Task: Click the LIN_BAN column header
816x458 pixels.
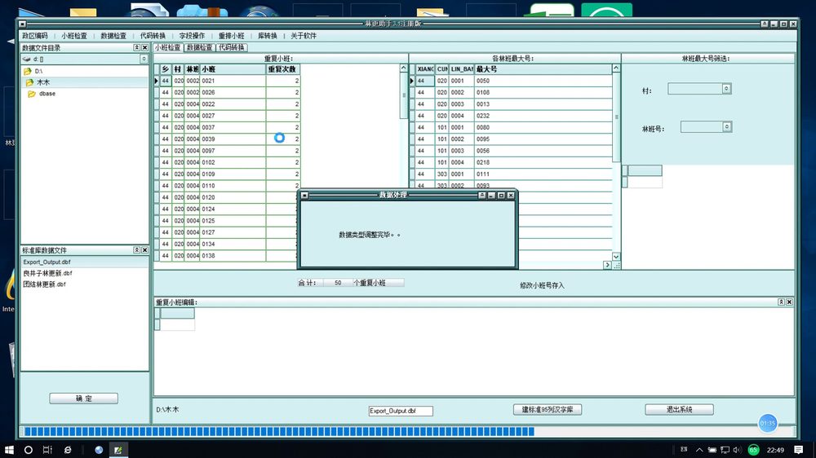Action: tap(462, 69)
